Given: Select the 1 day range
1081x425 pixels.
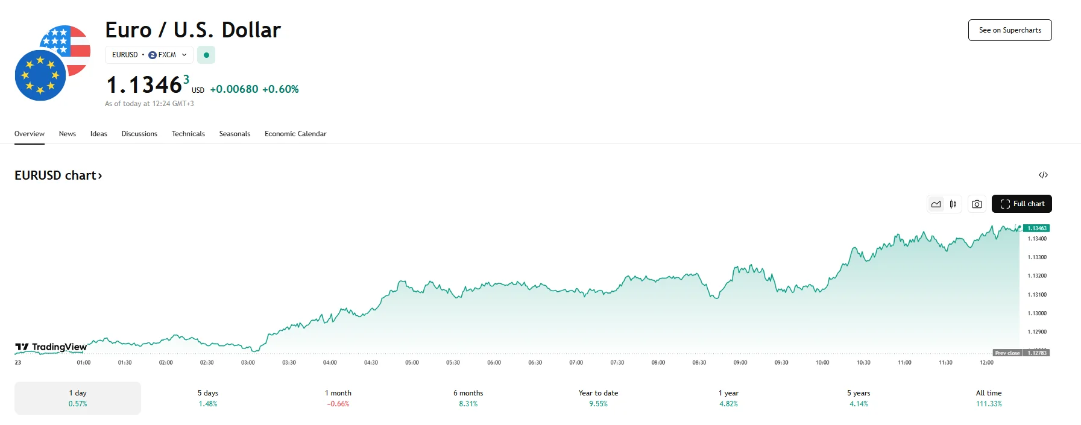Looking at the screenshot, I should (x=78, y=398).
